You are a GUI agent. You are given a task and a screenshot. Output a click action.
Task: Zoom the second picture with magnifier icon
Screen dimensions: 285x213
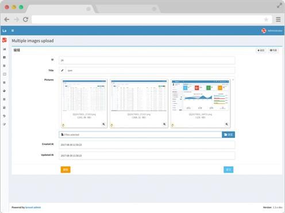(164, 124)
